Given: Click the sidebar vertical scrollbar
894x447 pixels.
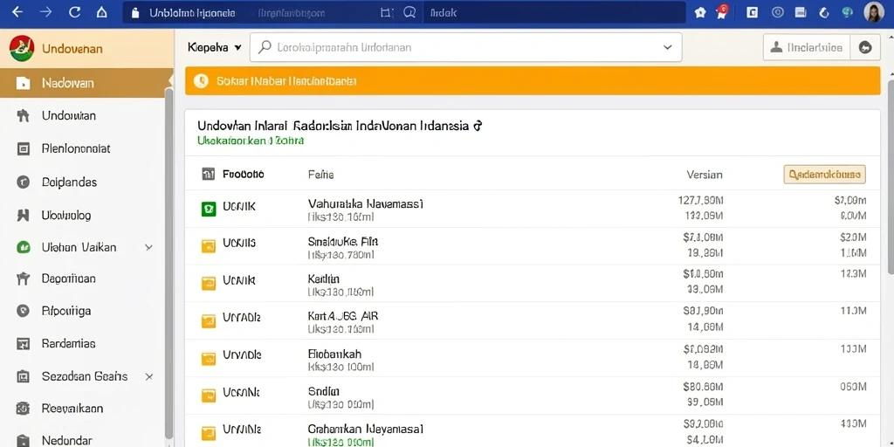Looking at the screenshot, I should [168, 262].
